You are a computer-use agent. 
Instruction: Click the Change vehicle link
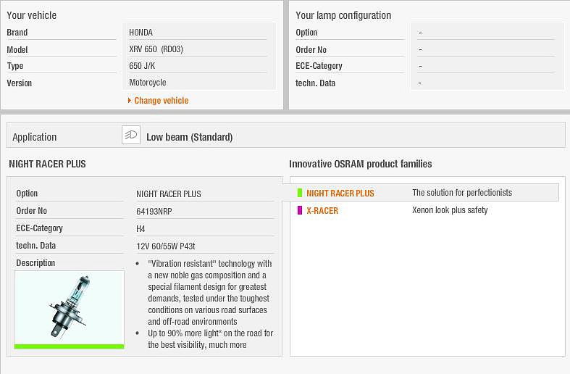[162, 101]
